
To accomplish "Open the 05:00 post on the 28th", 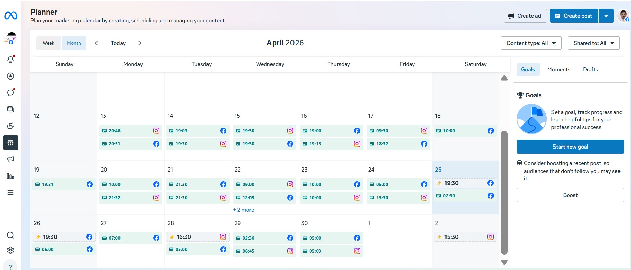I will pos(198,249).
